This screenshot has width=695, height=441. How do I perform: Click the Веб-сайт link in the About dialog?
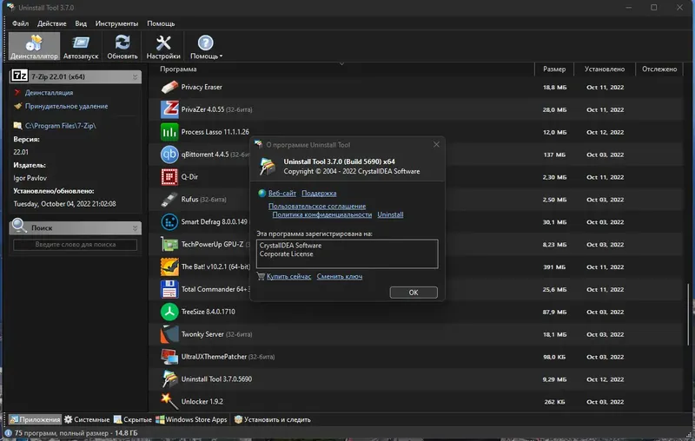tap(281, 194)
